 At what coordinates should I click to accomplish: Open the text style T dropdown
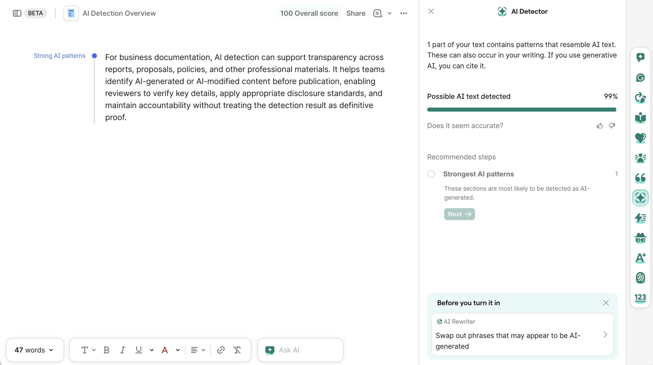point(88,350)
